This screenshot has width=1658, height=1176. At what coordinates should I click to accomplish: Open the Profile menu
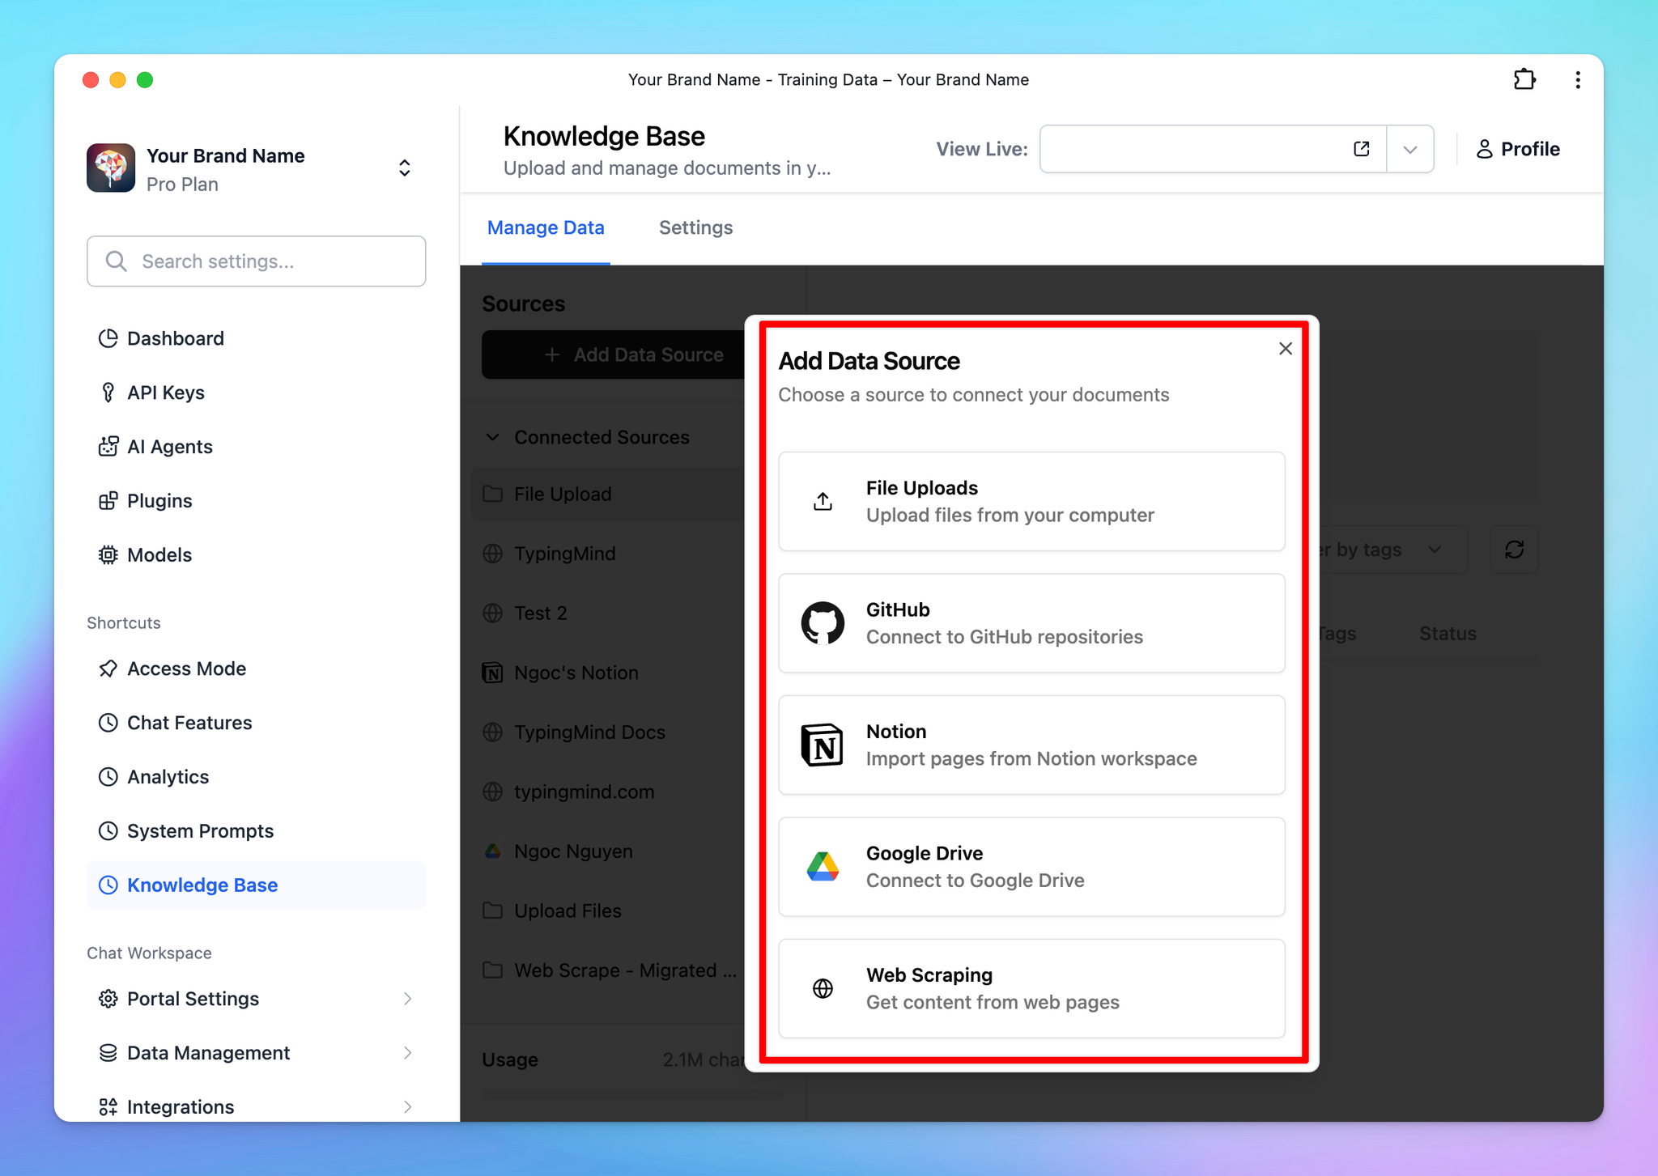coord(1517,149)
